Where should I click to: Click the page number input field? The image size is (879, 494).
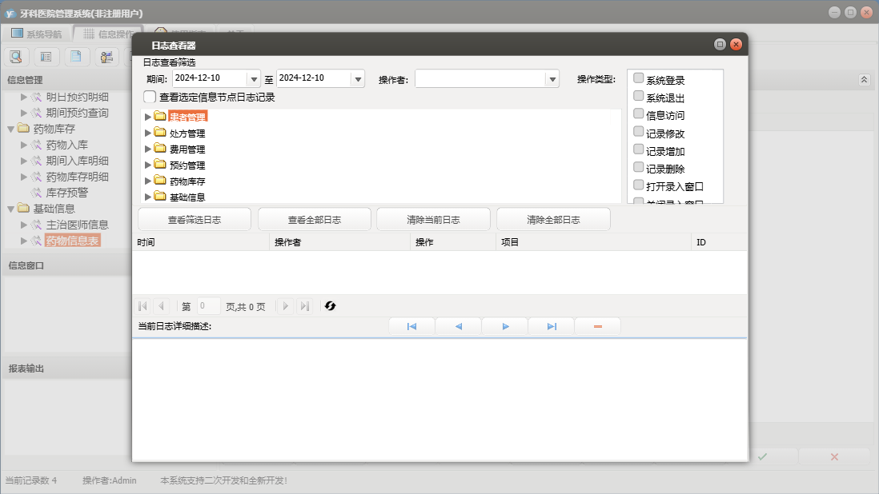tap(208, 306)
